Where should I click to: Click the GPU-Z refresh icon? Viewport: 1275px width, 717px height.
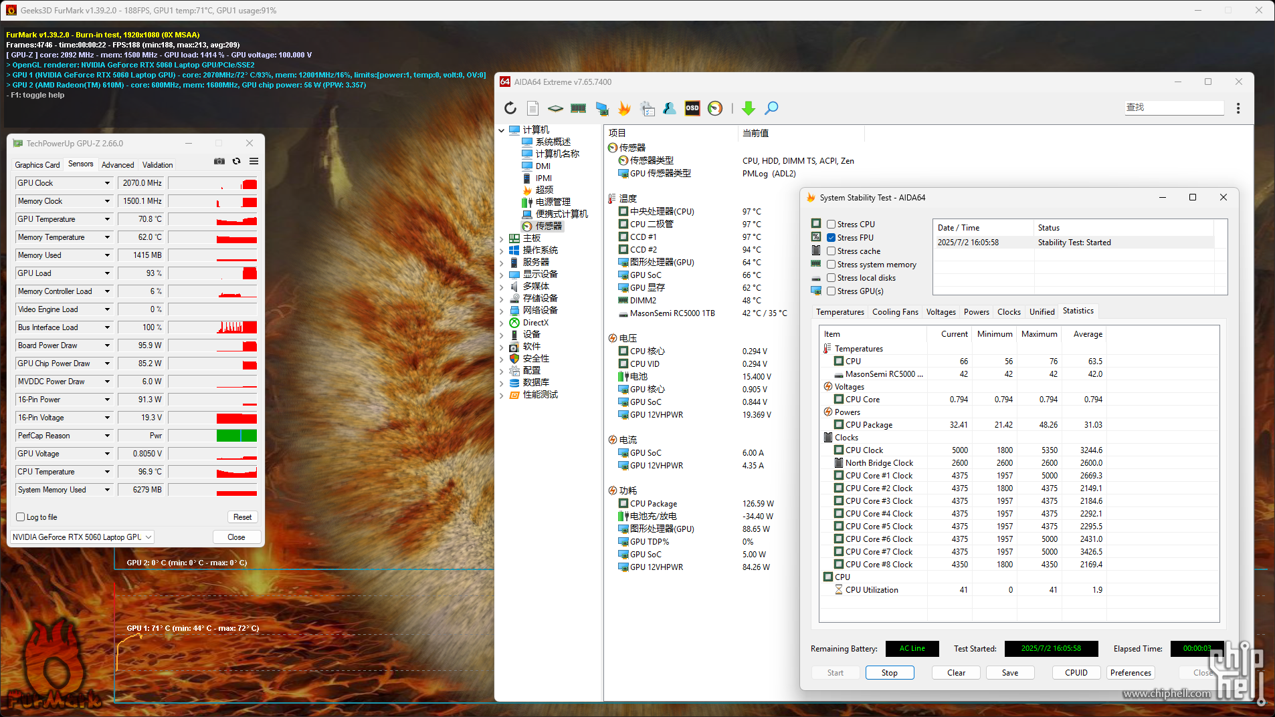(236, 161)
